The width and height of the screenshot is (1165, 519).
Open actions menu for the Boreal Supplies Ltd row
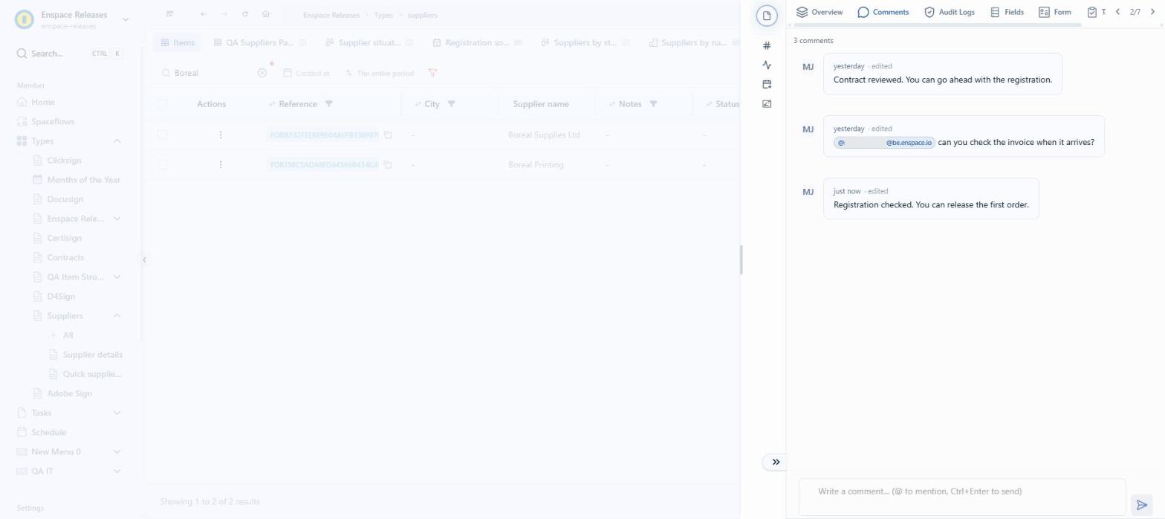pyautogui.click(x=221, y=135)
